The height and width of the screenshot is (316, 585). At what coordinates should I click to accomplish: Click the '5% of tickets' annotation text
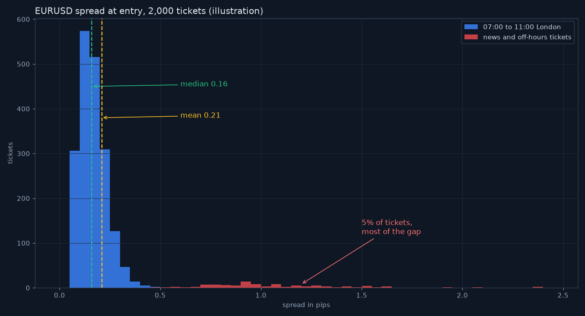(387, 223)
